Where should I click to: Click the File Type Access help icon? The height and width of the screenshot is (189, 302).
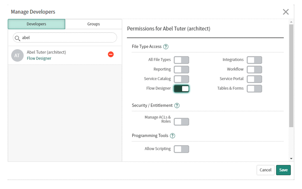(x=166, y=47)
